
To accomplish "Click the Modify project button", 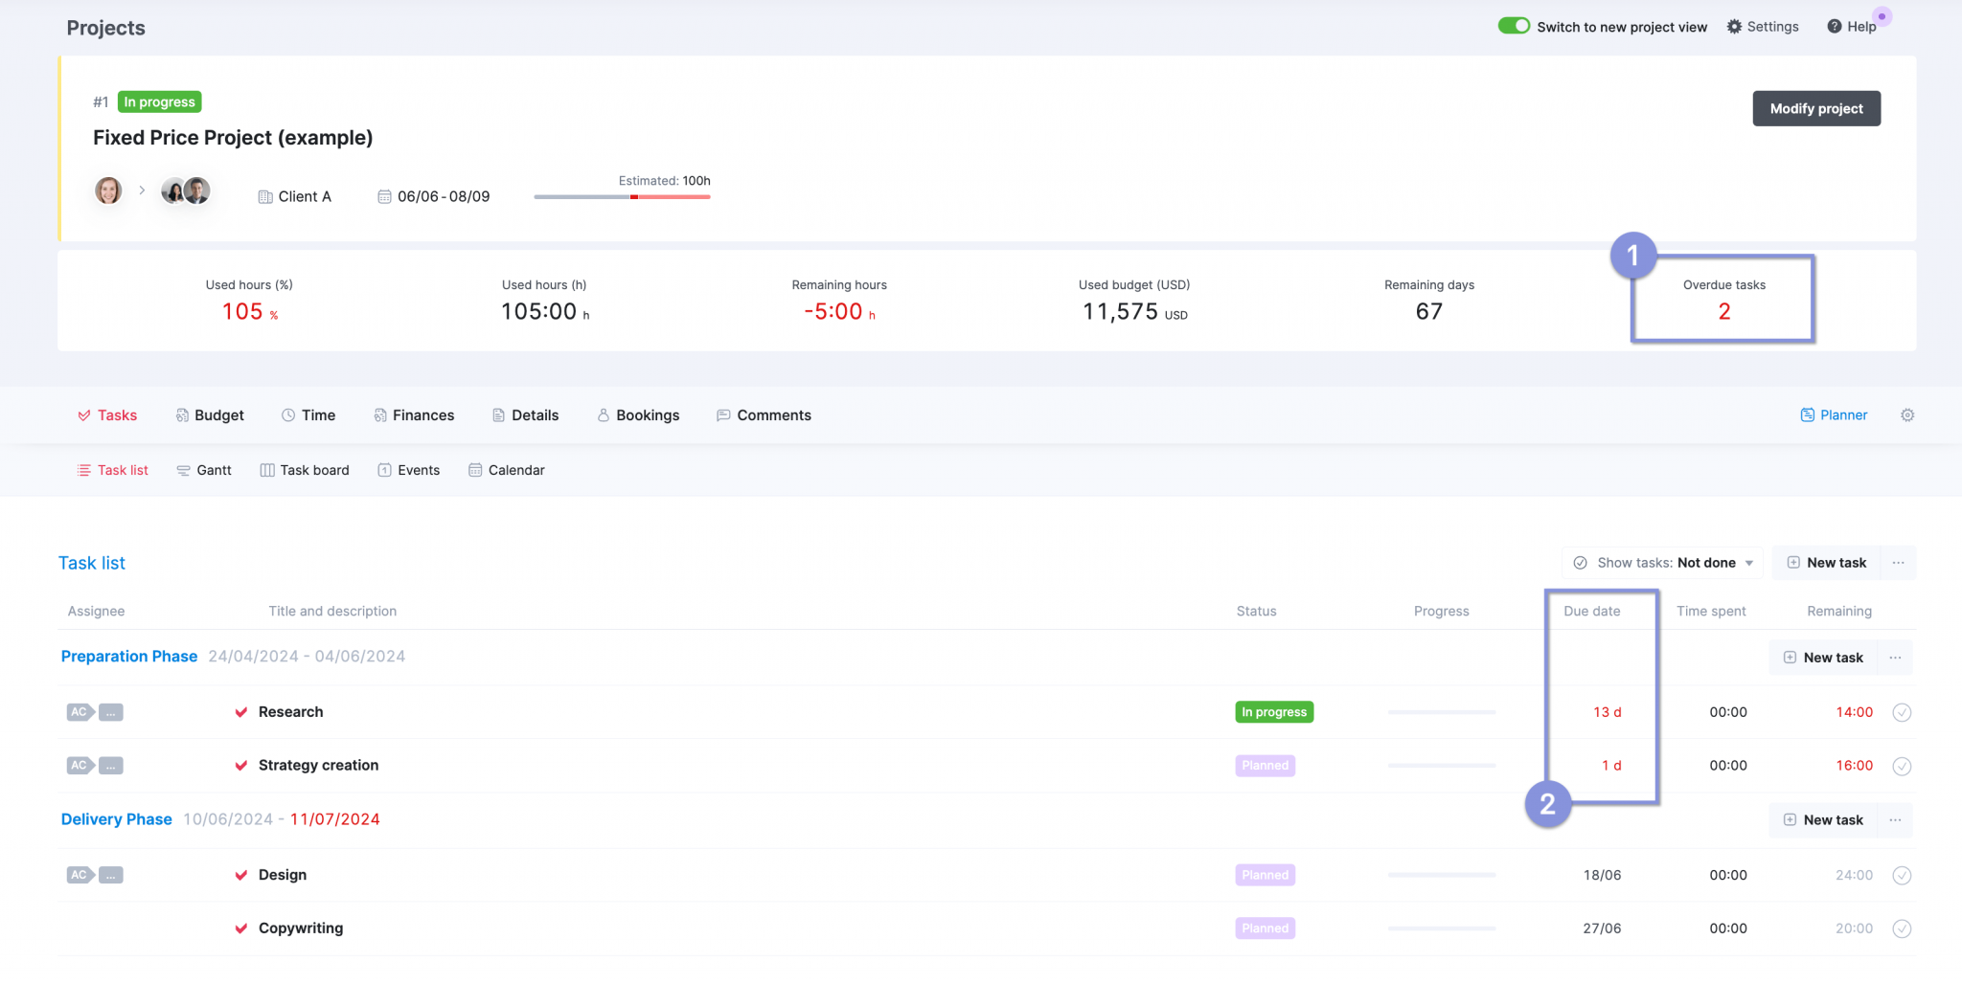I will [x=1815, y=108].
